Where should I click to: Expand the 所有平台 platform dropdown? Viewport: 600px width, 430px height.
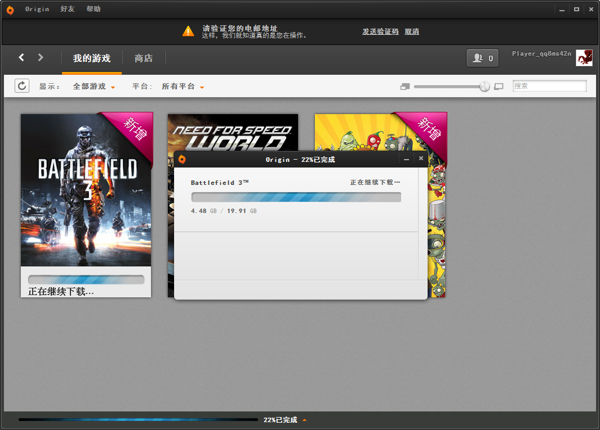183,87
